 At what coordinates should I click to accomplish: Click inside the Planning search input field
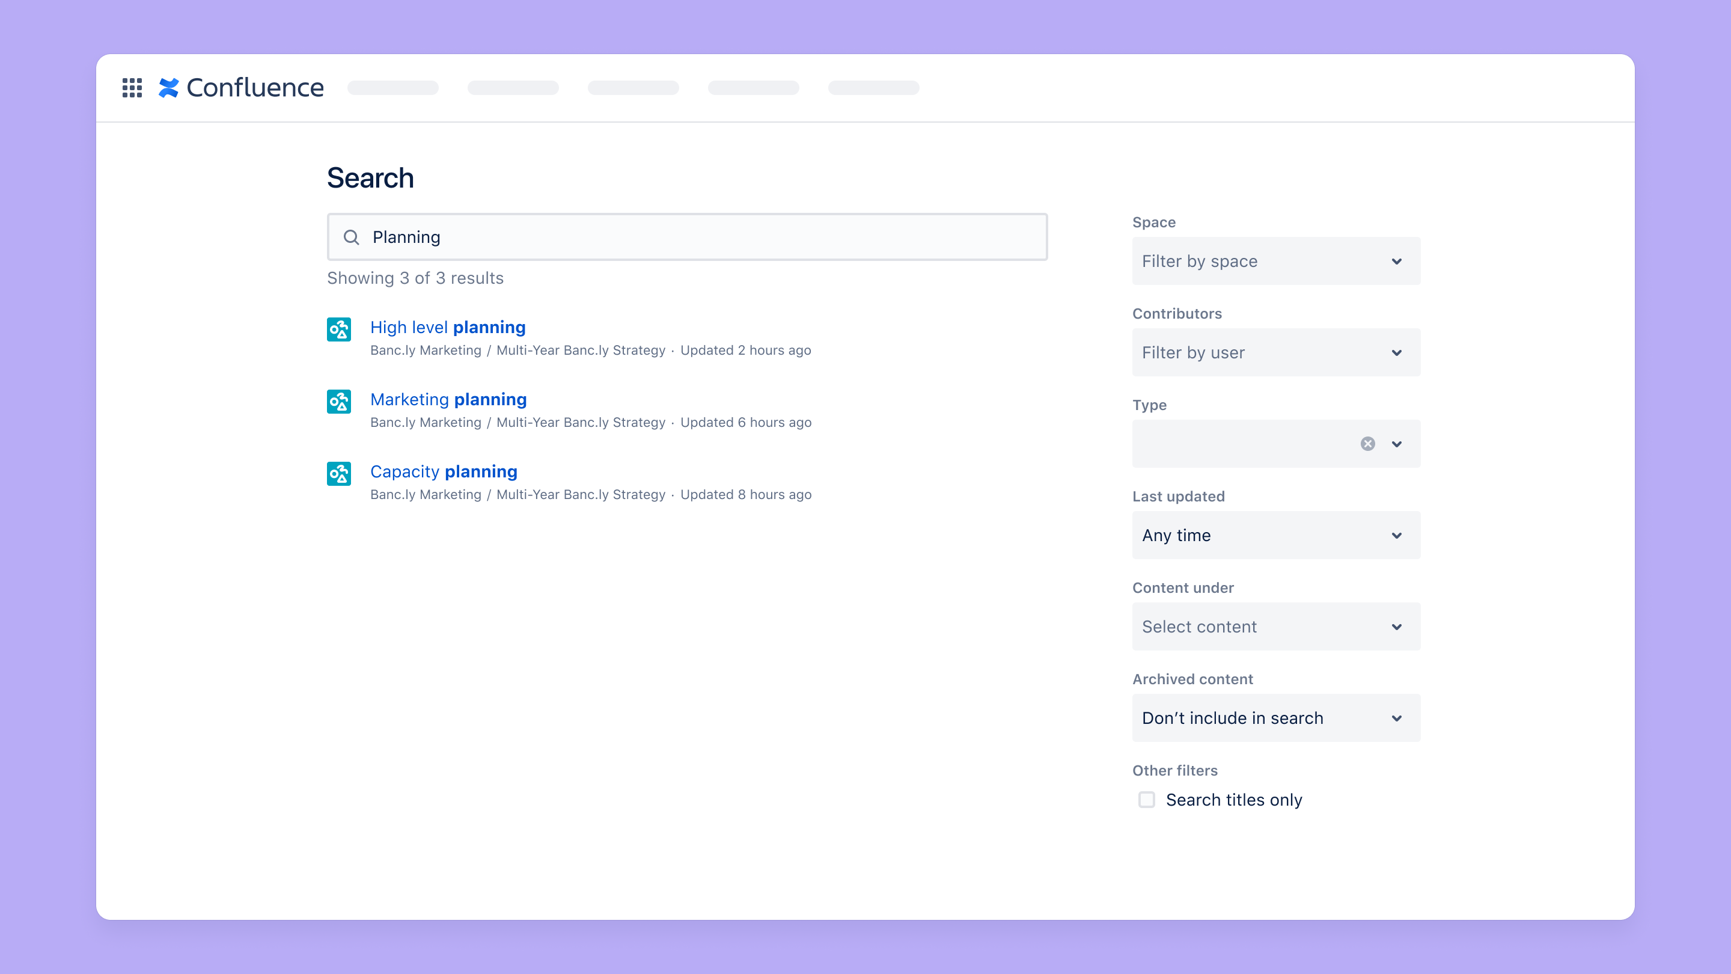click(672, 237)
